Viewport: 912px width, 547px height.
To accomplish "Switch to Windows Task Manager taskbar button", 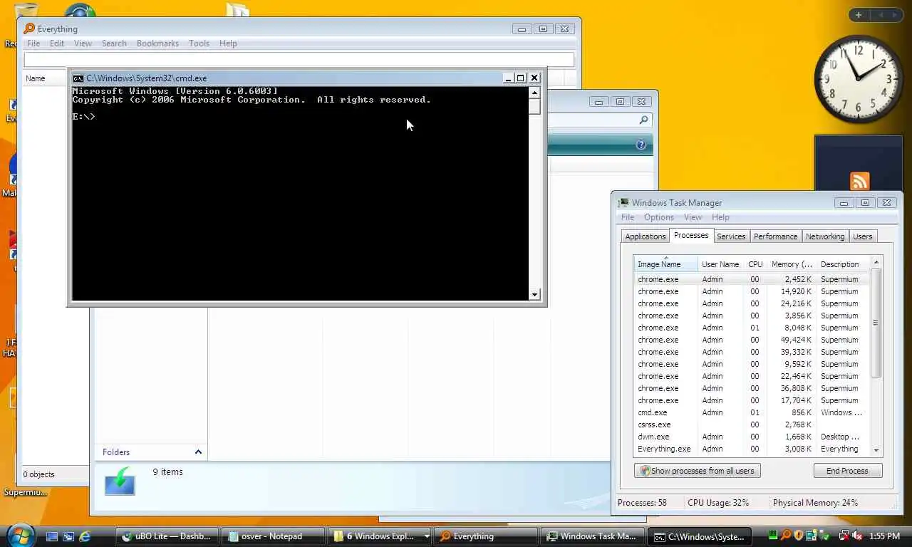I will point(594,536).
